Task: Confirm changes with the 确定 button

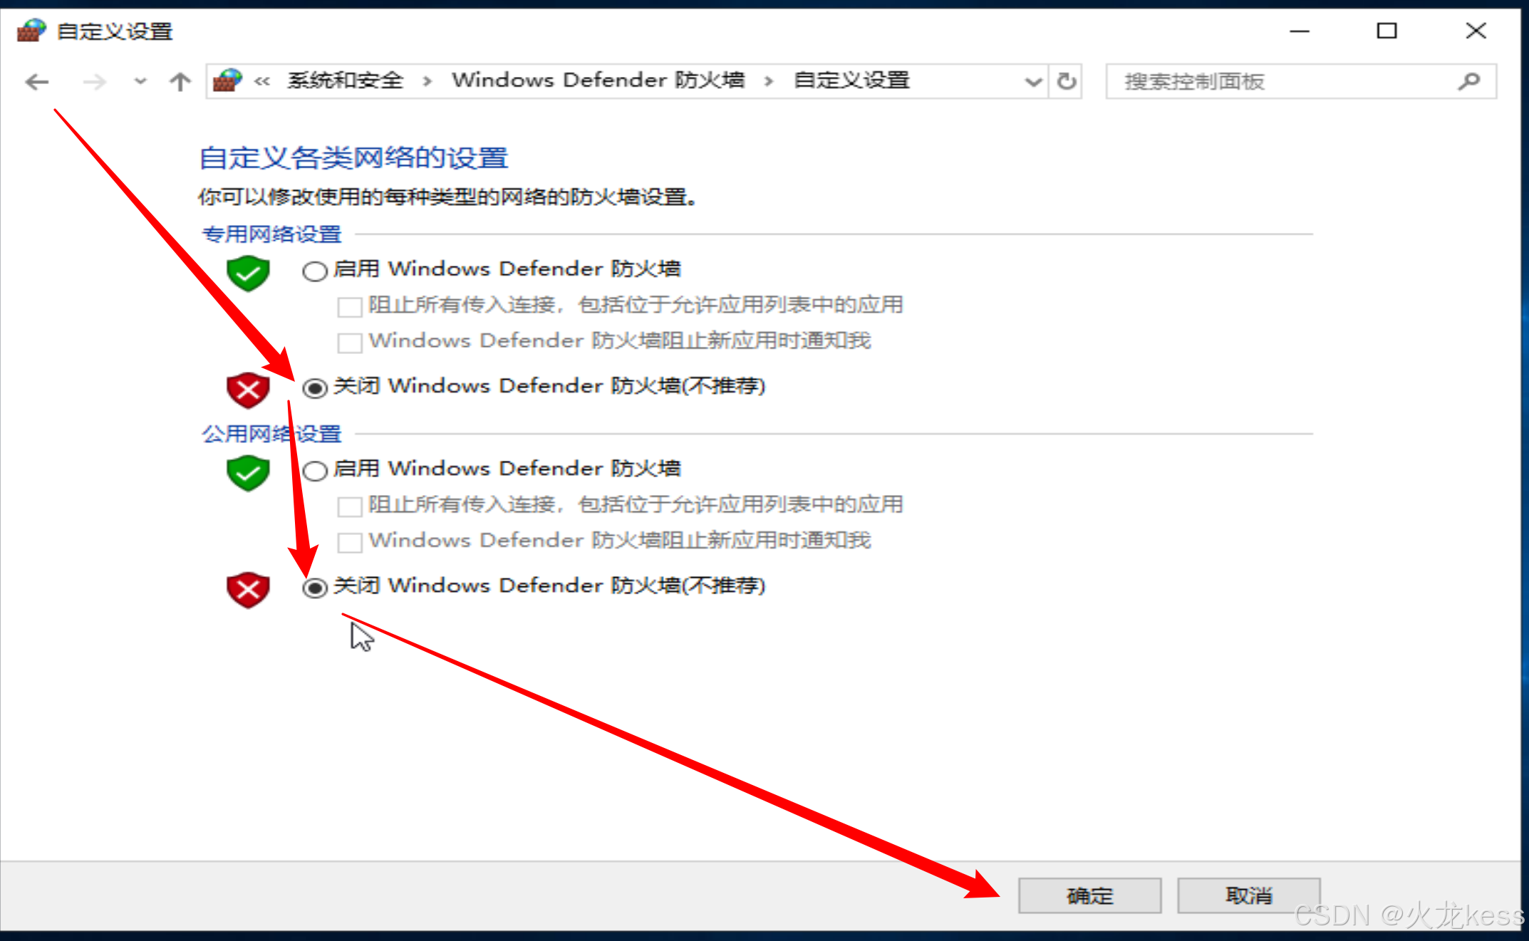Action: point(1089,895)
